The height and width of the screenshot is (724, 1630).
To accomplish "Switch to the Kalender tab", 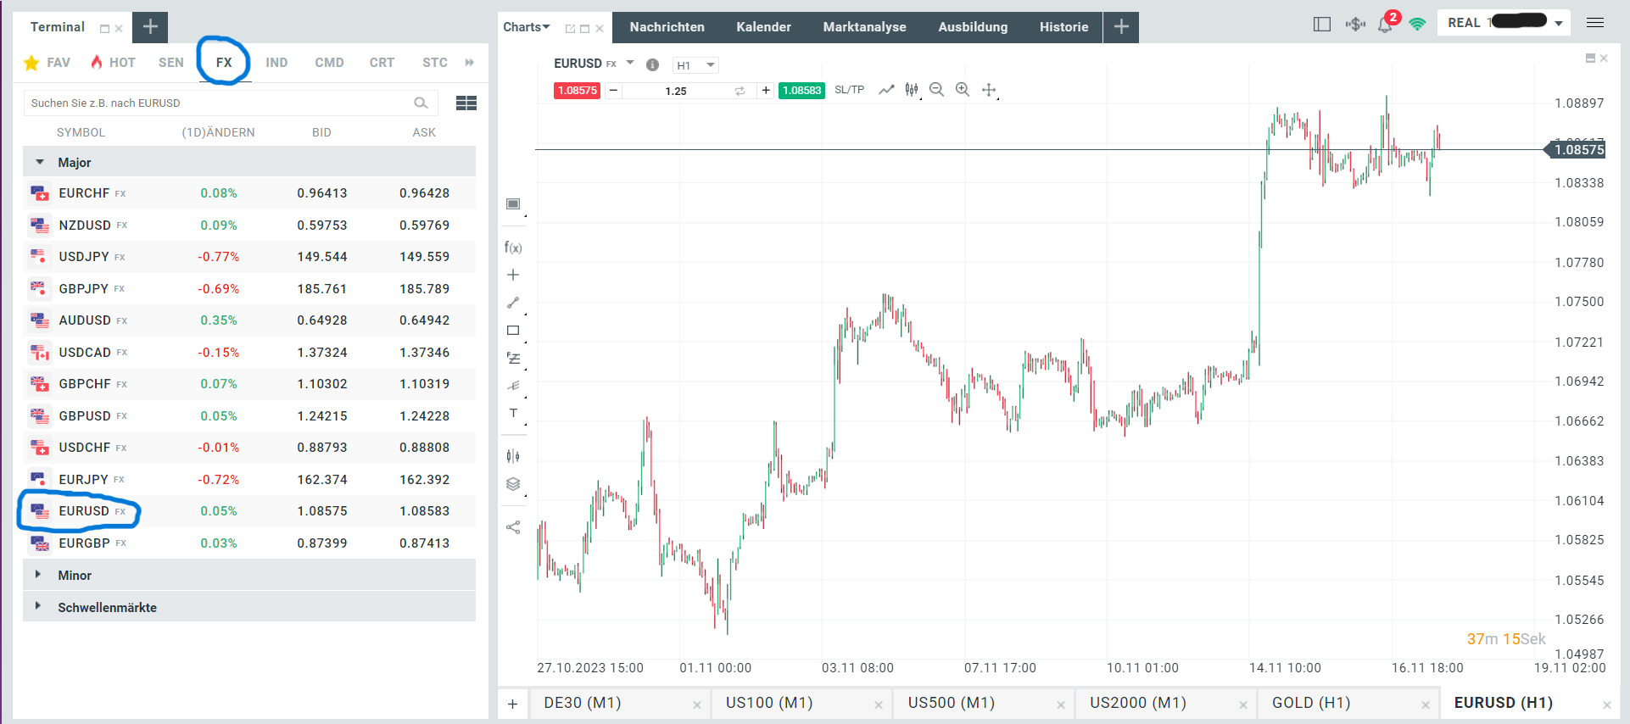I will click(x=763, y=27).
